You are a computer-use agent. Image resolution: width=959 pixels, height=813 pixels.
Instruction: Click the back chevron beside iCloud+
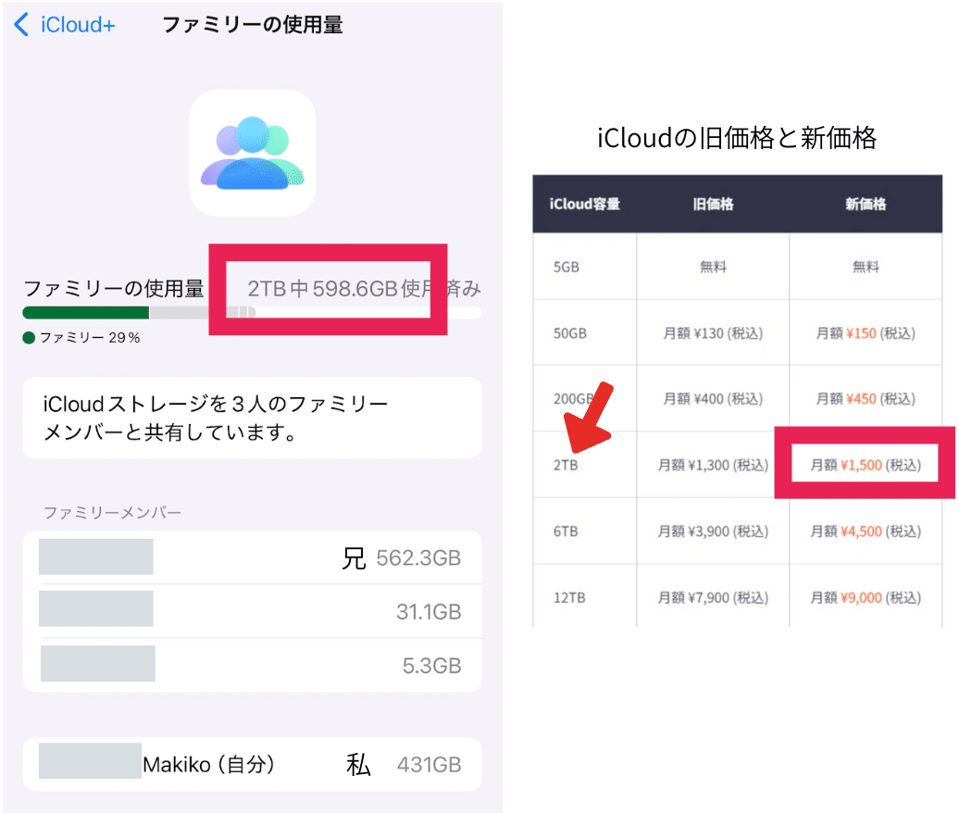point(19,24)
